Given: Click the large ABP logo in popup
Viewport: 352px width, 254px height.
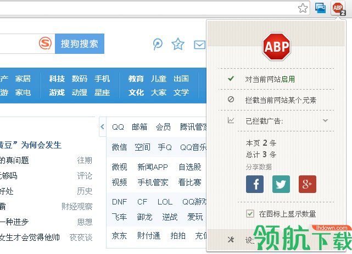Looking at the screenshot, I should click(x=276, y=47).
